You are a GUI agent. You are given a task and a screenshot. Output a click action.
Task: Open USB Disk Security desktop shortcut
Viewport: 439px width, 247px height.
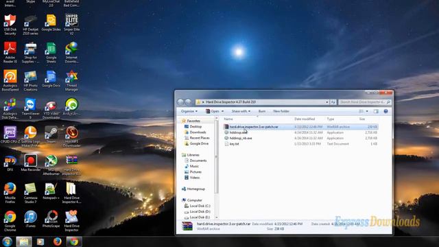tap(10, 25)
